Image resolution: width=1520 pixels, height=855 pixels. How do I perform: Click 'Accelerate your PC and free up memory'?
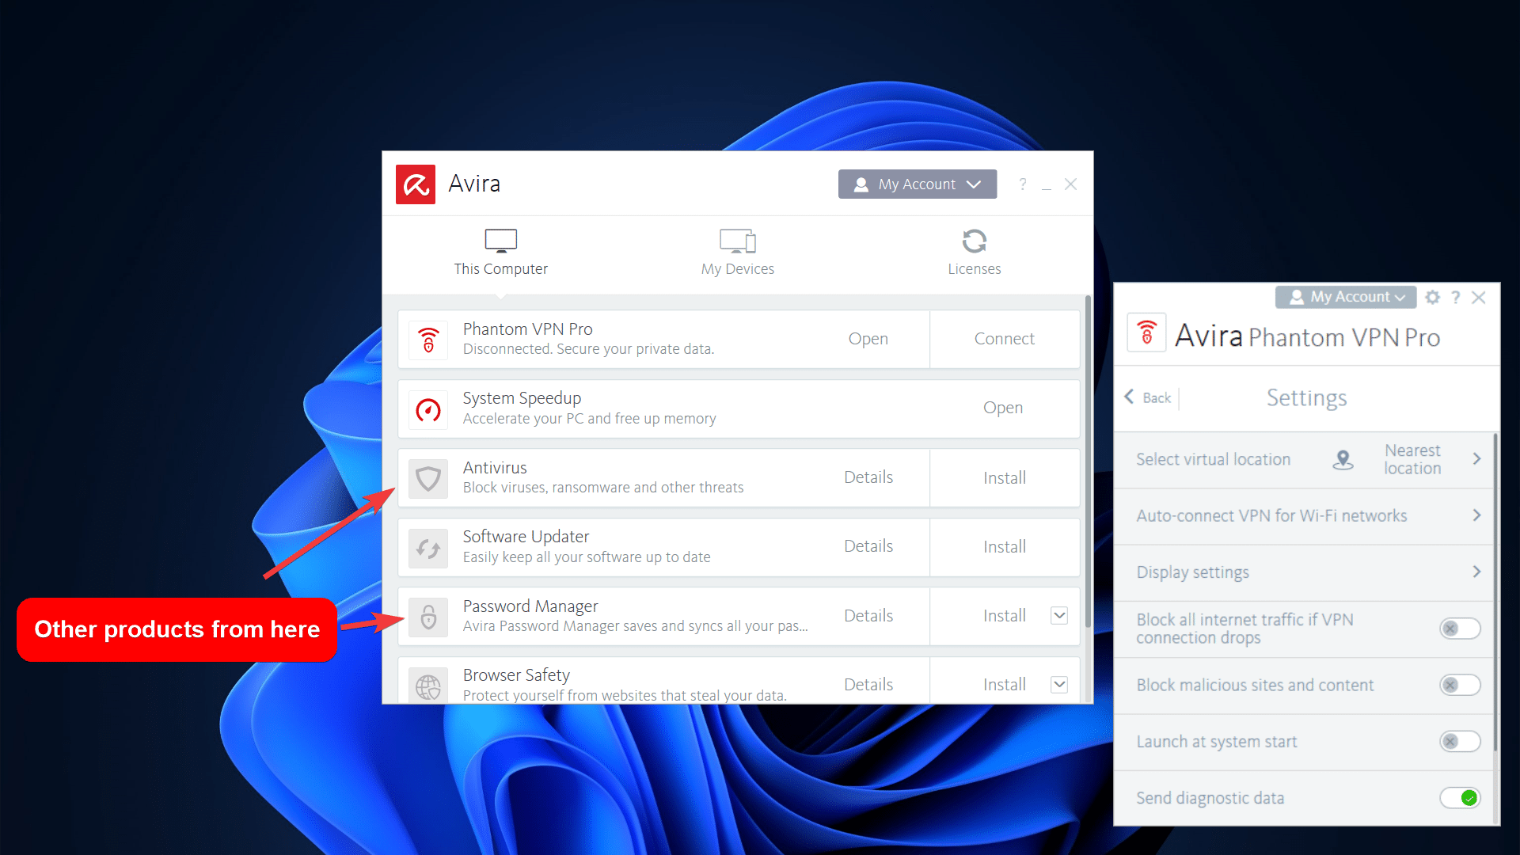[589, 419]
